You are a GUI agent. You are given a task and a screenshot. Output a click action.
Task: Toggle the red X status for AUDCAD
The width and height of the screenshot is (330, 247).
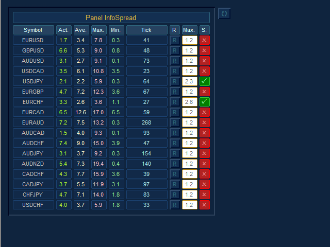coord(205,133)
